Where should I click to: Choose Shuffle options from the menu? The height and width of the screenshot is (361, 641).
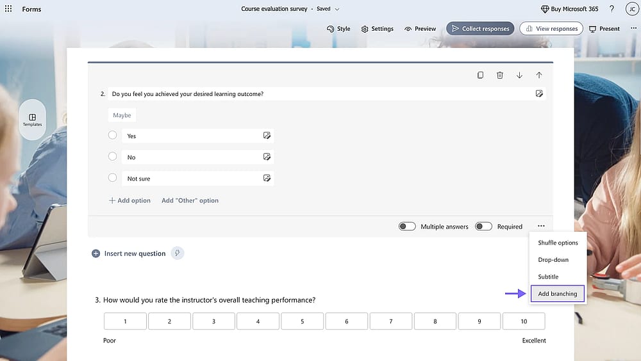(558, 243)
